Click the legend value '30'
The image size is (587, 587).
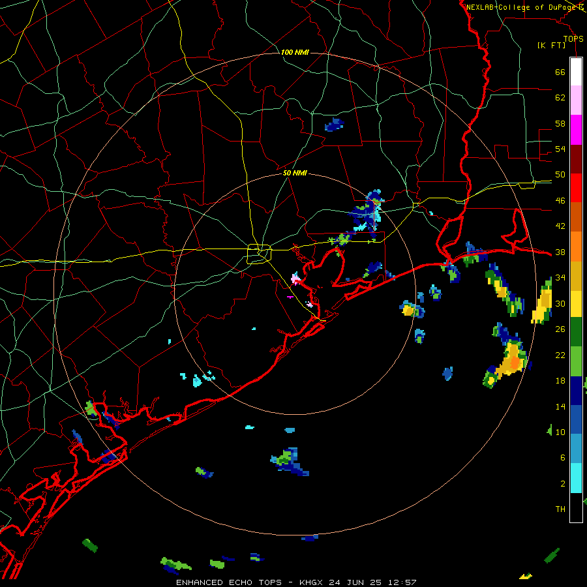(560, 303)
